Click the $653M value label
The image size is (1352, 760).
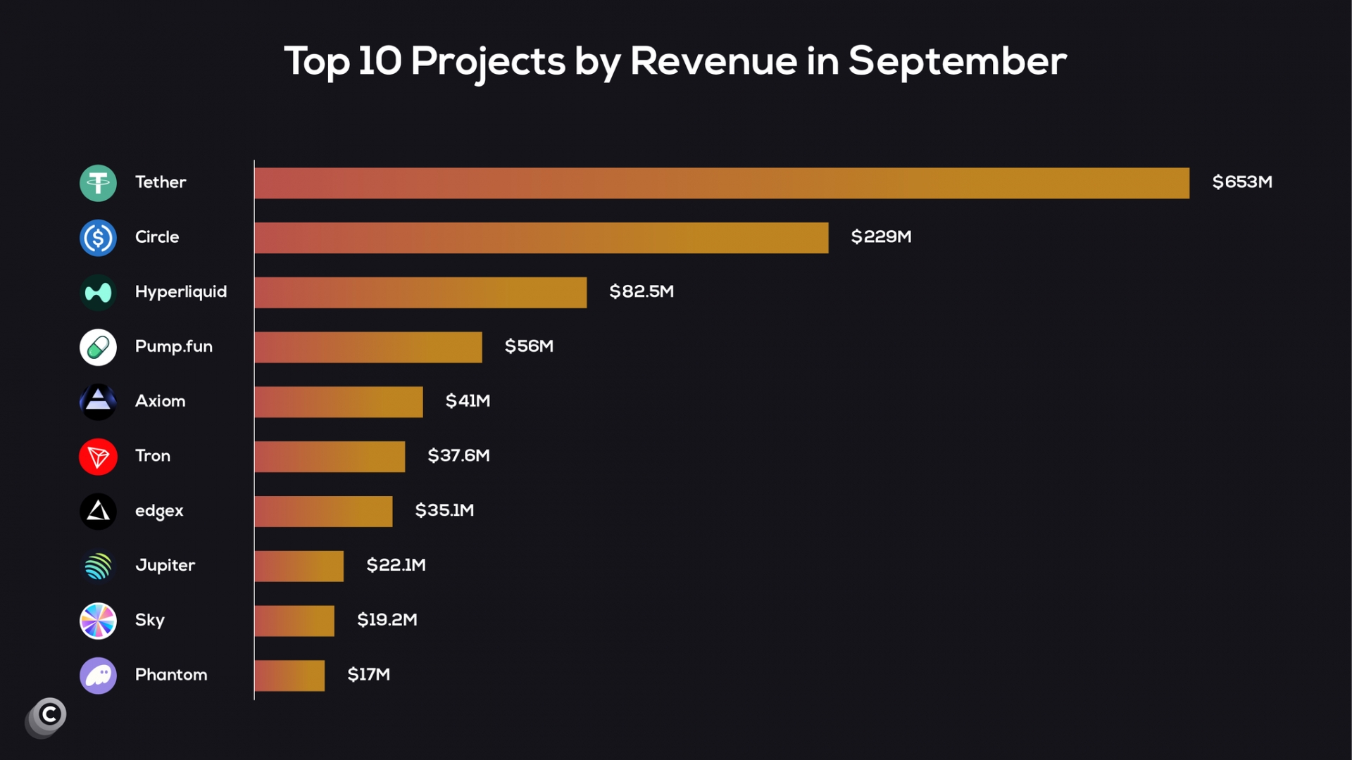pyautogui.click(x=1241, y=182)
